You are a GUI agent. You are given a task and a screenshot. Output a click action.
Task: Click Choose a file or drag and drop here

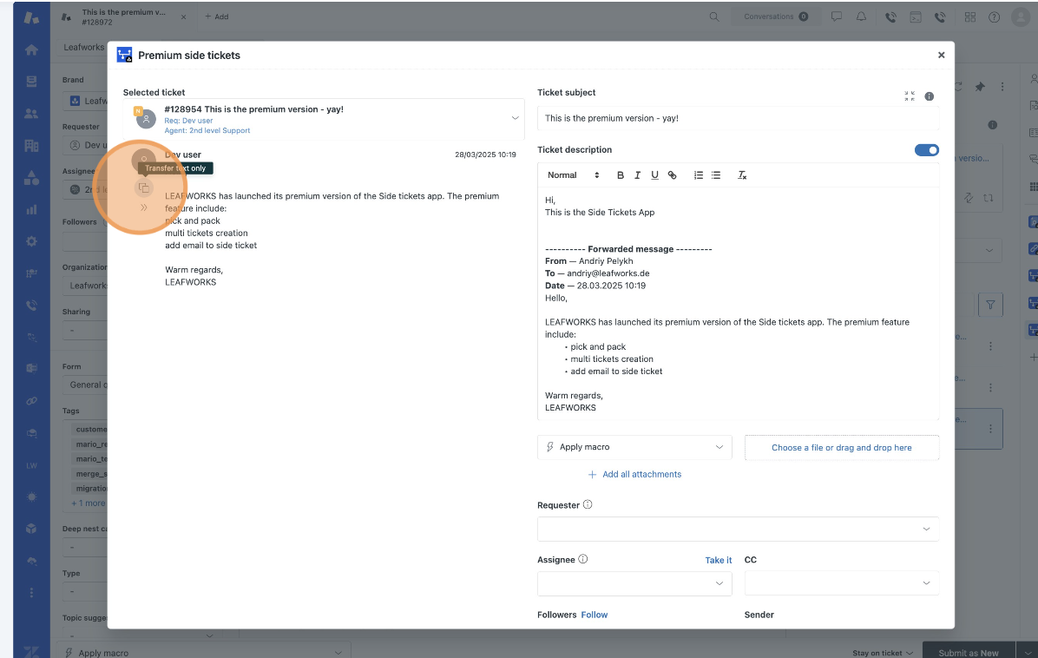(842, 448)
